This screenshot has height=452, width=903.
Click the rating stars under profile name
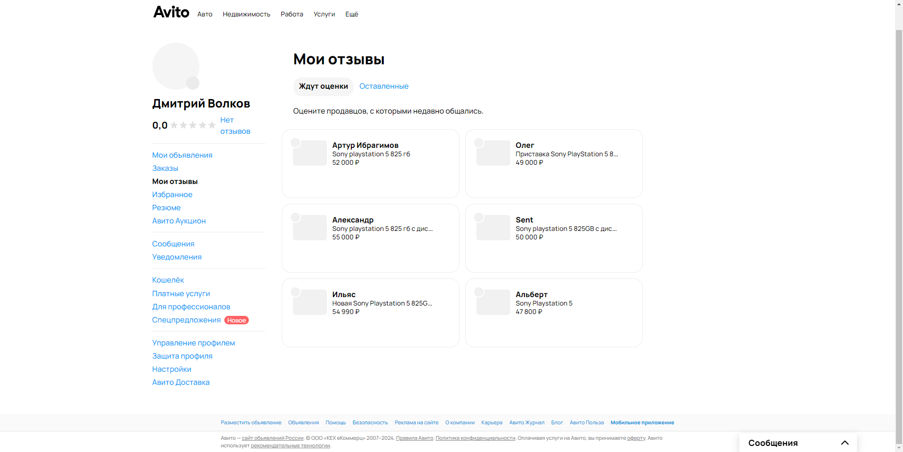click(x=193, y=125)
